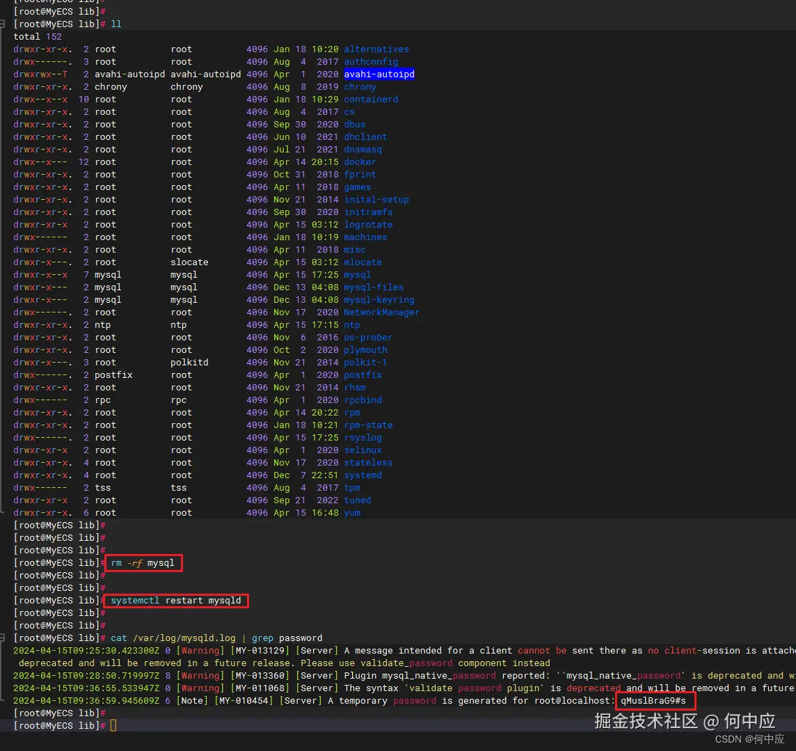Viewport: 796px width, 751px height.
Task: Select the 'tuned' directory name
Action: 358,500
